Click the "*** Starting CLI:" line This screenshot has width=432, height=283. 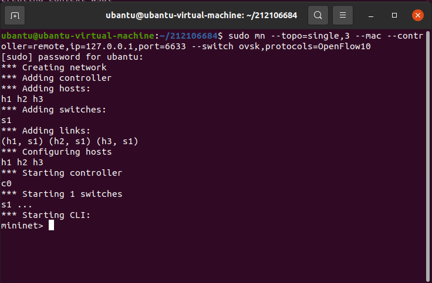click(x=46, y=215)
